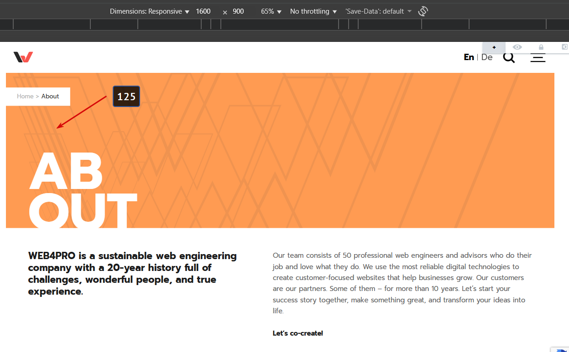Open the site search magnifier

(509, 57)
